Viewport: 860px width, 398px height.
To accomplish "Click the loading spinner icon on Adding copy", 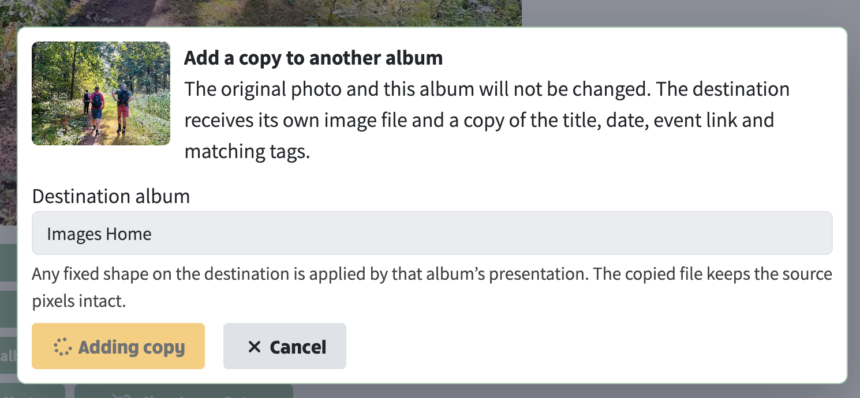I will pos(62,347).
